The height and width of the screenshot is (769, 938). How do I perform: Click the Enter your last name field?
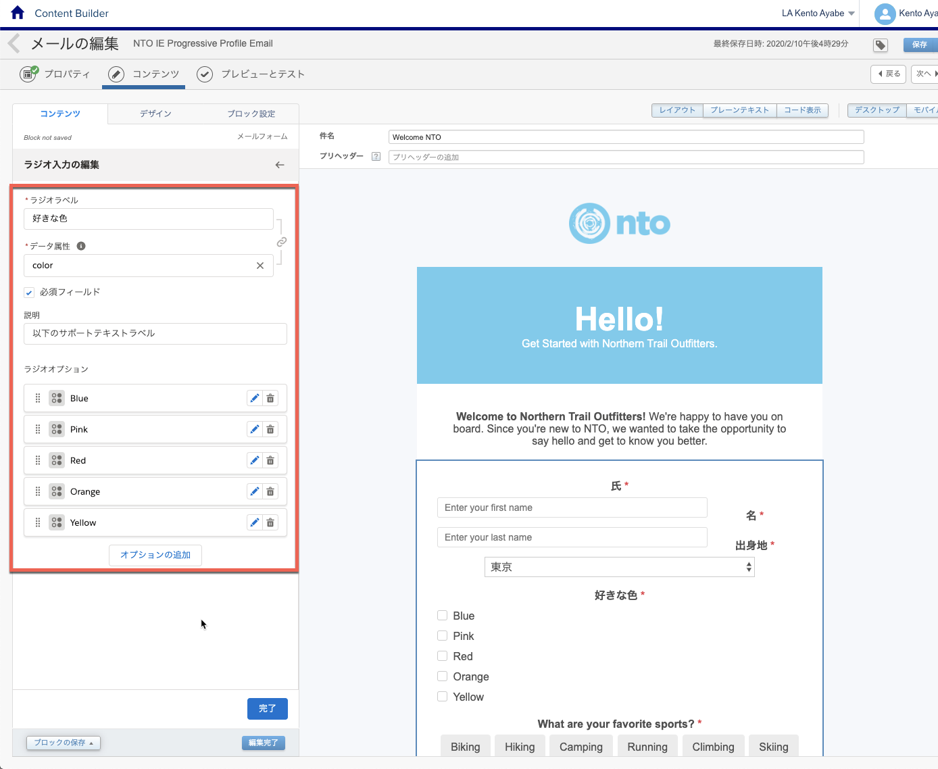(x=572, y=537)
